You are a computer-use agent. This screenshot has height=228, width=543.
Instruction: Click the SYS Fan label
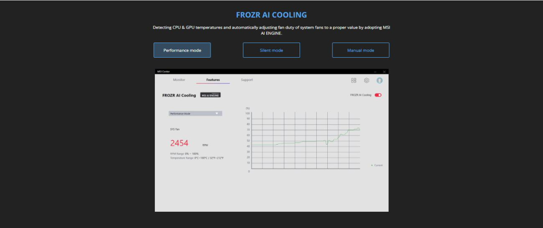tap(175, 129)
